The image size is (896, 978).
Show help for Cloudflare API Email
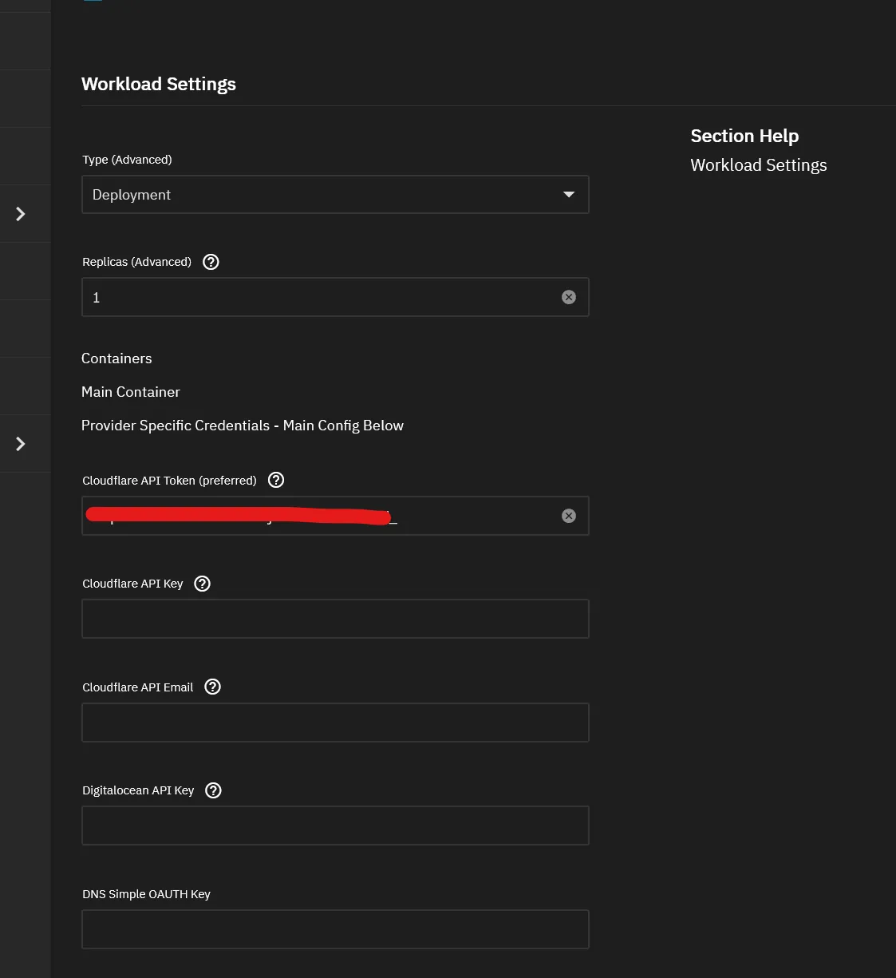point(212,687)
